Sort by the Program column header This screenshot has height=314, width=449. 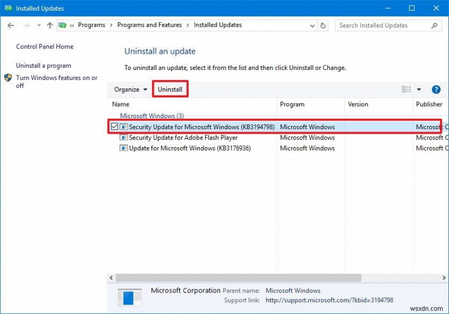coord(292,104)
